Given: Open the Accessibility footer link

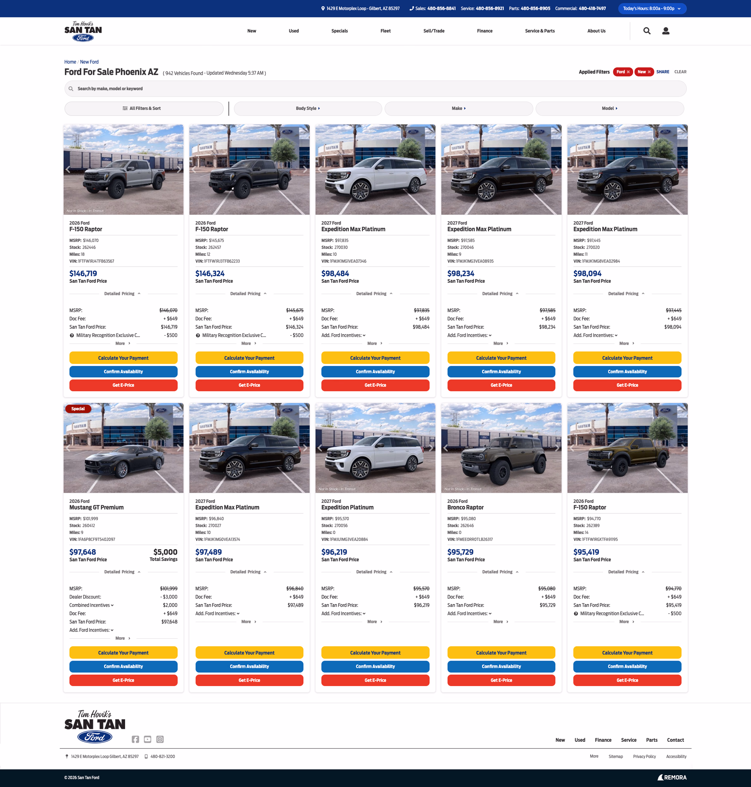Looking at the screenshot, I should pyautogui.click(x=676, y=757).
